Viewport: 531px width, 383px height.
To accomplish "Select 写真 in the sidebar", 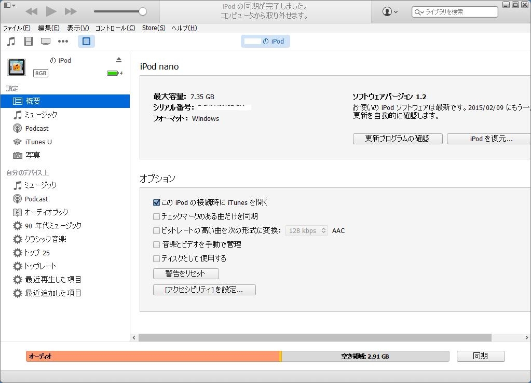I will click(65, 155).
